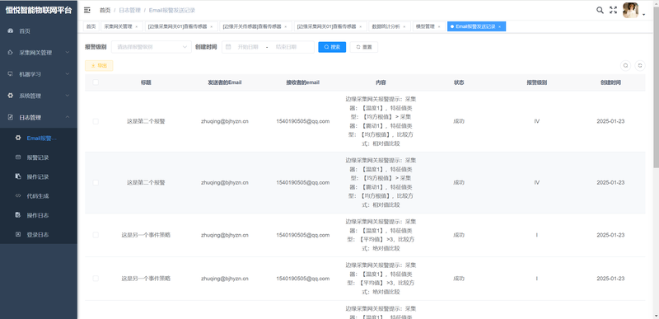
Task: Toggle search bar with circular magnifier icon
Action: [626, 66]
